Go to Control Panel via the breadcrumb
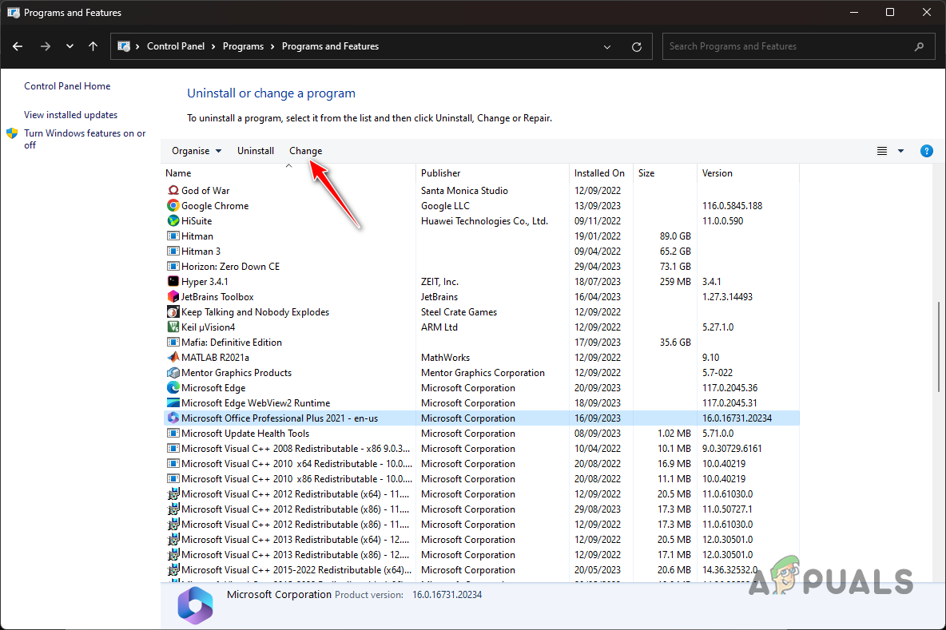 coord(177,46)
